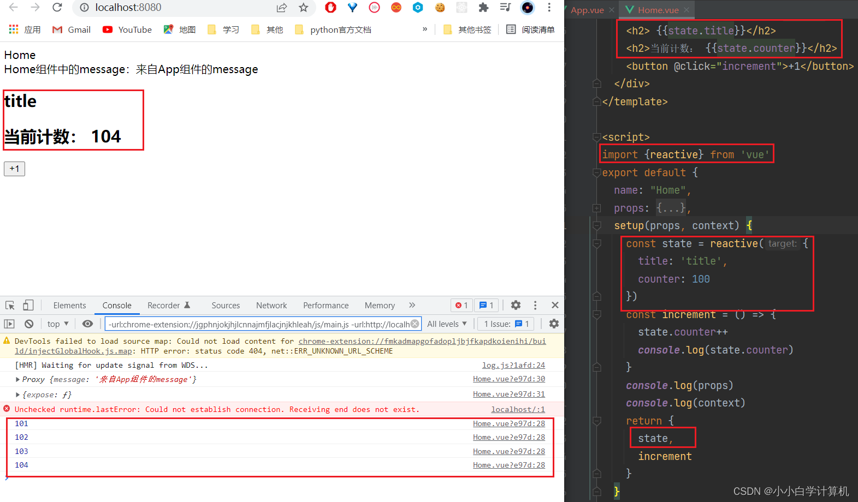This screenshot has width=858, height=502.
Task: Open the 地图 maps bookmark
Action: coord(180,29)
